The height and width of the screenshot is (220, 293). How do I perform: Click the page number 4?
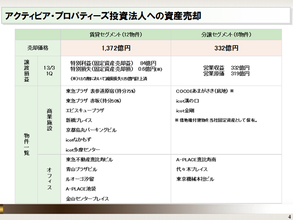pyautogui.click(x=289, y=217)
